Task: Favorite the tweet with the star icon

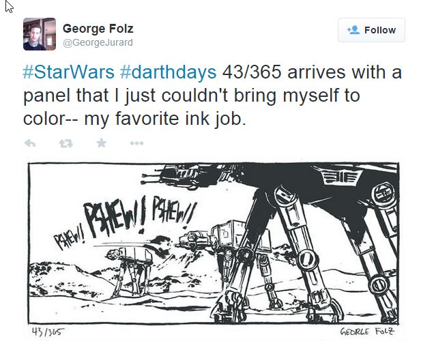Action: [x=102, y=143]
